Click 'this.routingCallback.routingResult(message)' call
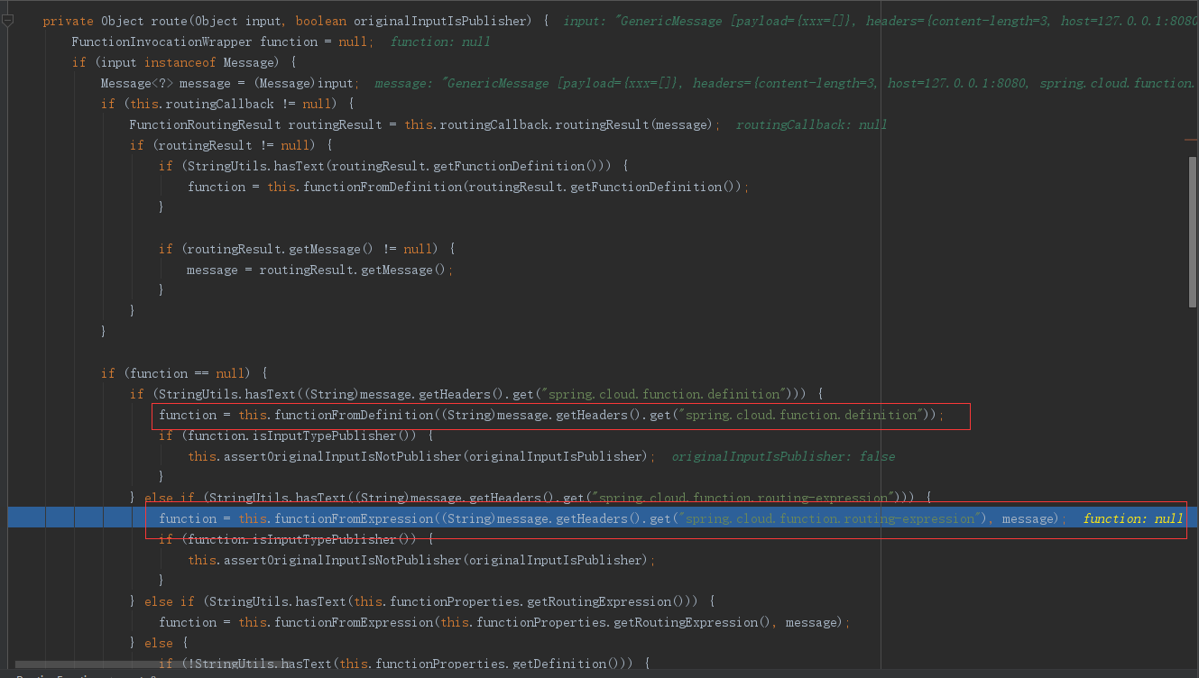Screen dimensions: 1199x678 (x=558, y=124)
